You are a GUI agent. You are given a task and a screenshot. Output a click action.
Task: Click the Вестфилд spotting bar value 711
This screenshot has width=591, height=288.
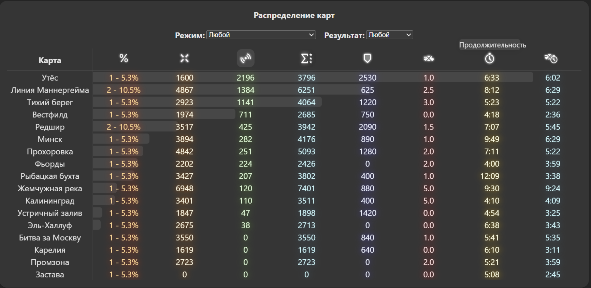(245, 115)
